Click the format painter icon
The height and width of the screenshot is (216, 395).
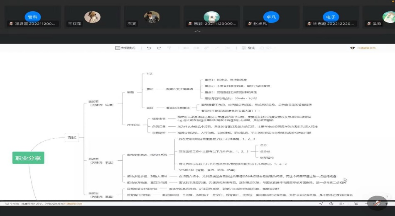click(169, 48)
